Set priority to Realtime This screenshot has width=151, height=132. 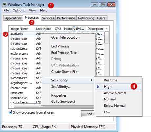tap(118, 80)
